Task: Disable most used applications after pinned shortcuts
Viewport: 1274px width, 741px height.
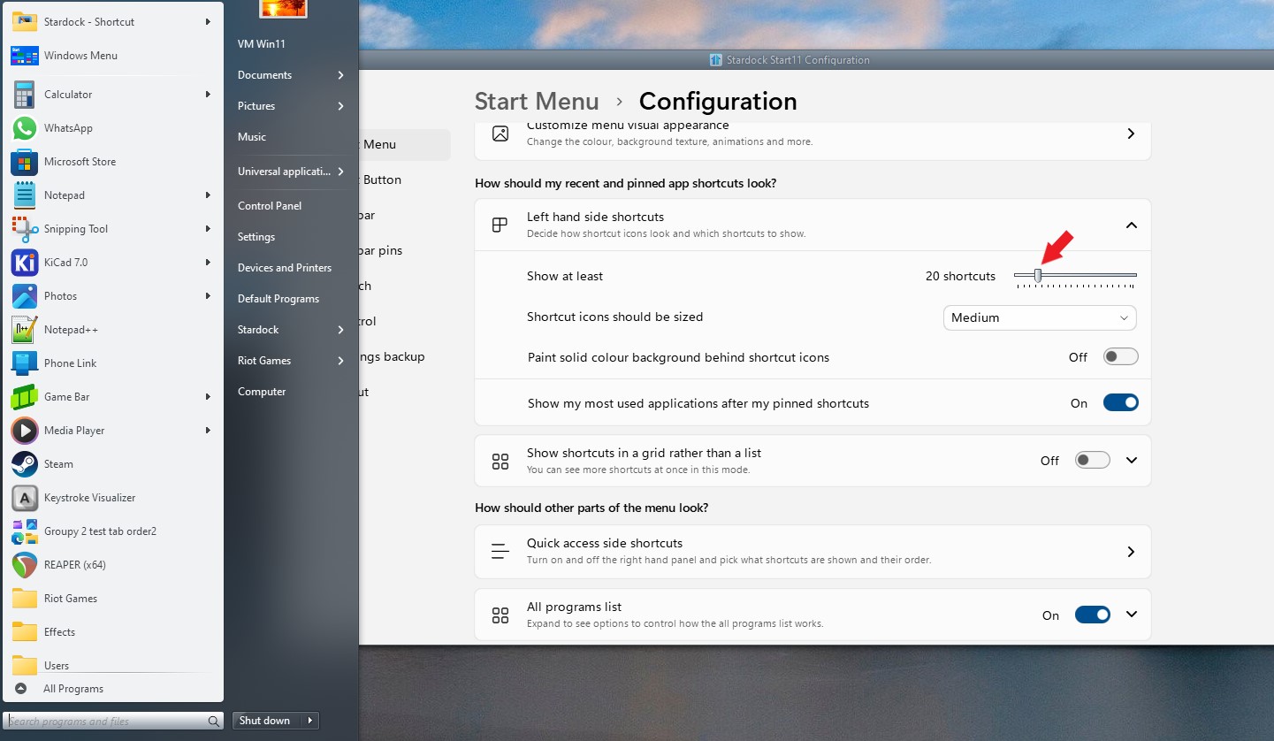Action: tap(1120, 403)
